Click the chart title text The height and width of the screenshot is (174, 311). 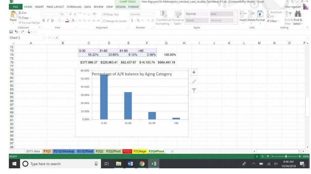tap(132, 74)
